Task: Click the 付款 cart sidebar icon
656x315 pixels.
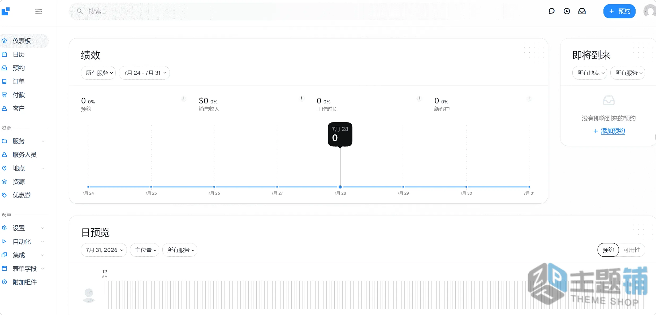Action: click(x=4, y=95)
